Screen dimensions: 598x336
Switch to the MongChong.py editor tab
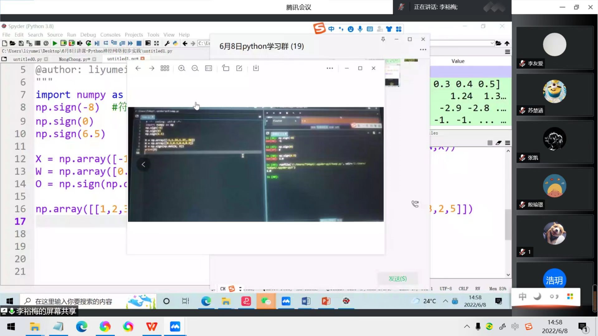coord(74,59)
